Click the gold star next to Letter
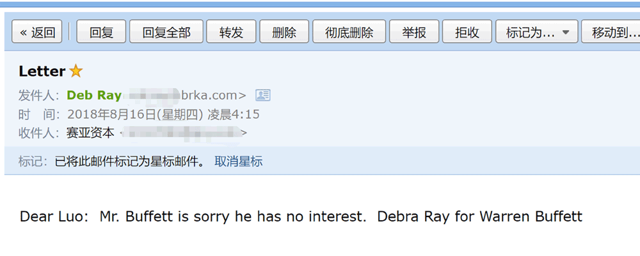Viewport: 640px width, 256px height. (76, 72)
